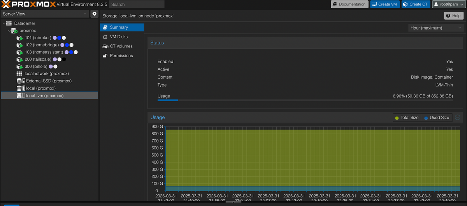The width and height of the screenshot is (467, 206).
Task: Click the 'Virtual Environment 8.3.5' version text
Action: pos(81,4)
